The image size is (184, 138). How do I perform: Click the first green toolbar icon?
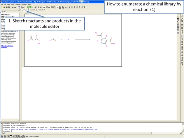pyautogui.click(x=28, y=7)
